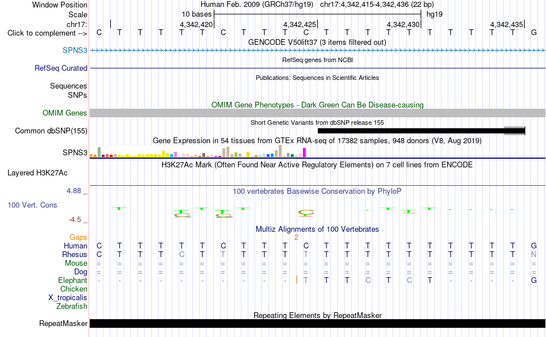Screen dimensions: 546x337
Task: Open the RepeatMasker track label
Action: [x=63, y=323]
